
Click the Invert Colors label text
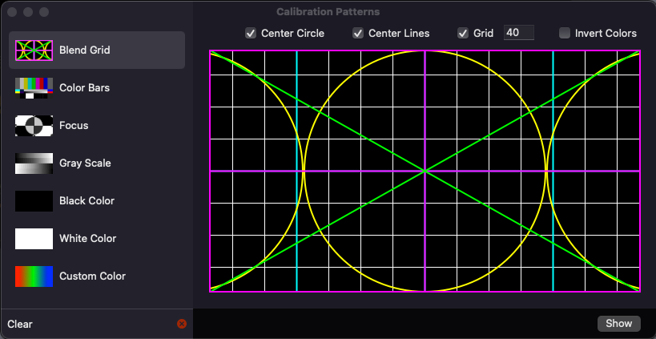click(x=606, y=33)
